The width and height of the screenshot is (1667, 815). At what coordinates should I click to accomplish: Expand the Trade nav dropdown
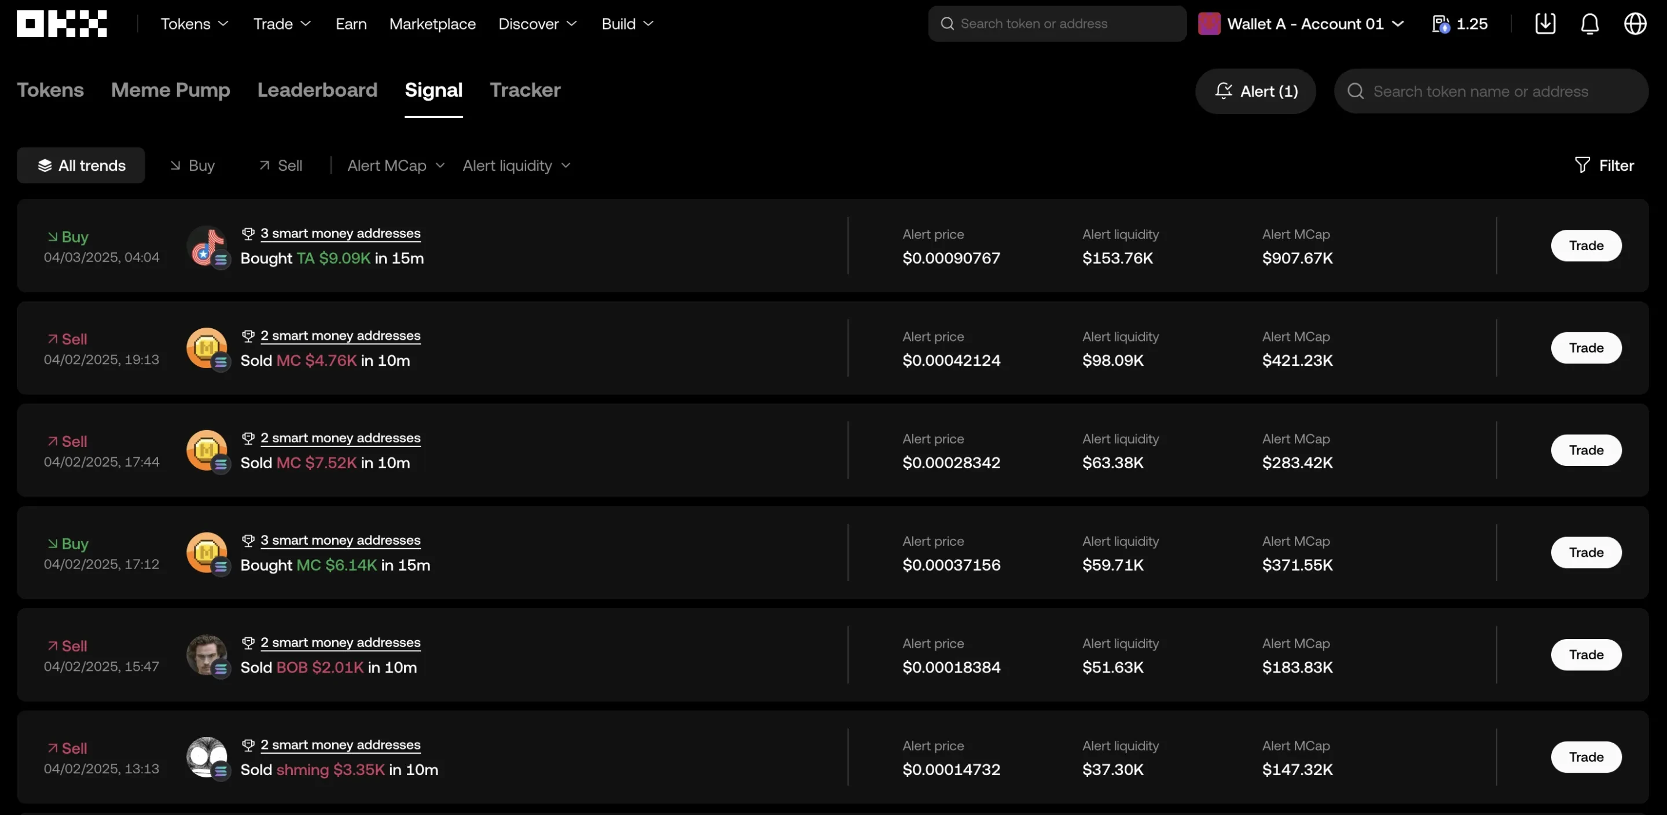tap(282, 24)
